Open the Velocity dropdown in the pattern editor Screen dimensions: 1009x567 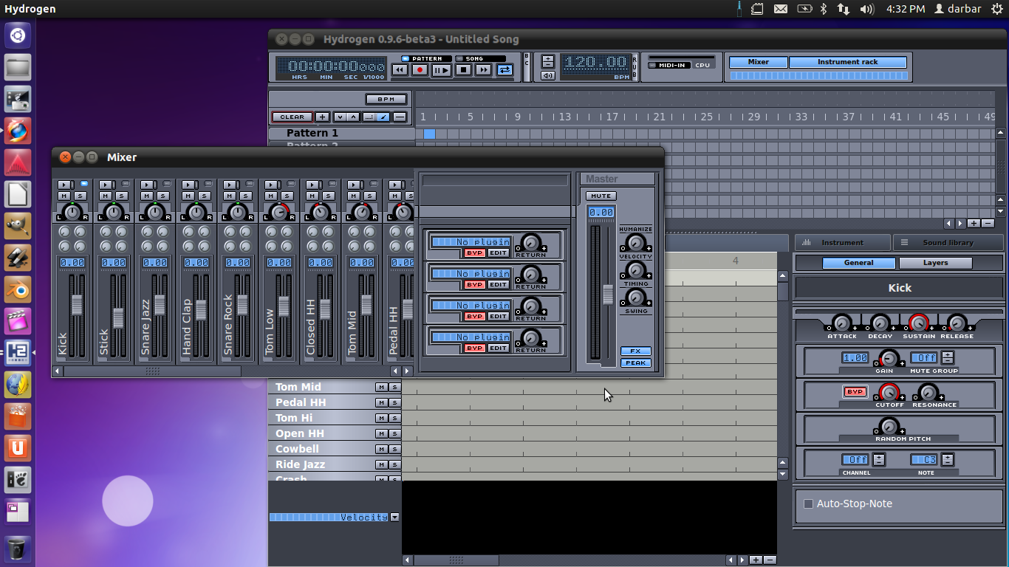[395, 517]
